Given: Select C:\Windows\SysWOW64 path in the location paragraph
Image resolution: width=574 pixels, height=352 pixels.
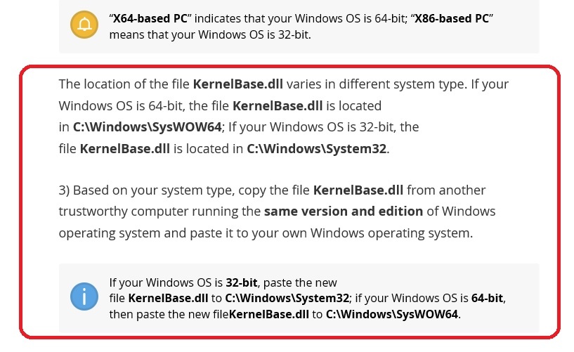Looking at the screenshot, I should point(147,127).
